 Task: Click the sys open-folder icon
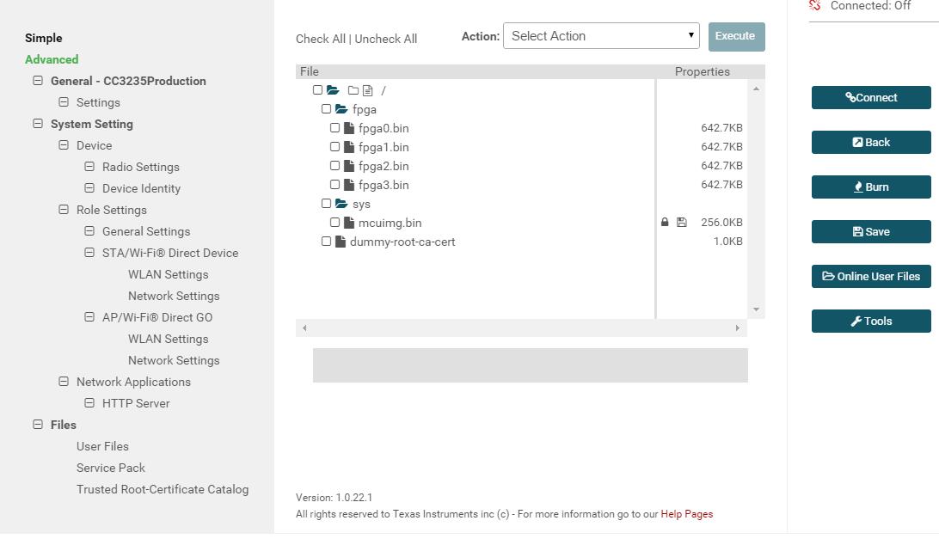pyautogui.click(x=341, y=204)
